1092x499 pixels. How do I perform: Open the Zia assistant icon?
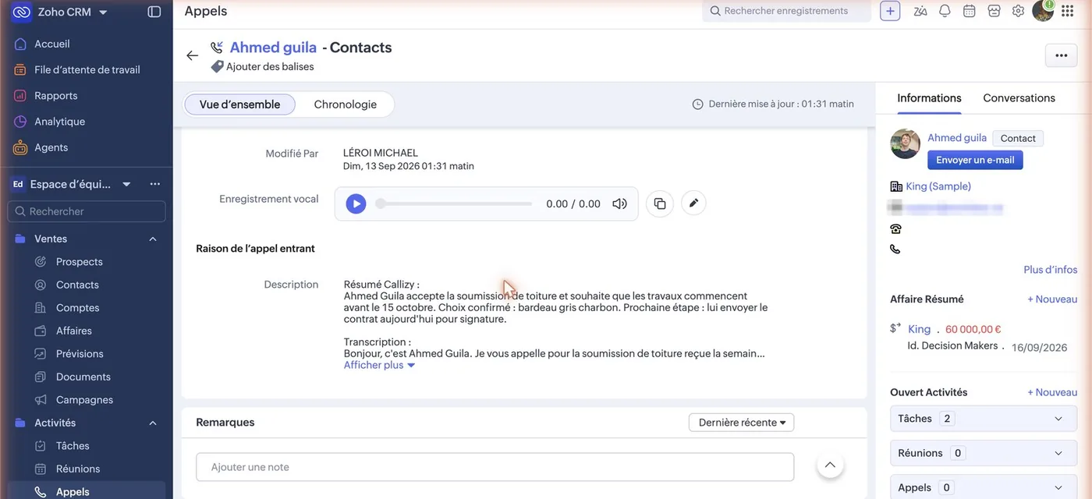pyautogui.click(x=920, y=11)
